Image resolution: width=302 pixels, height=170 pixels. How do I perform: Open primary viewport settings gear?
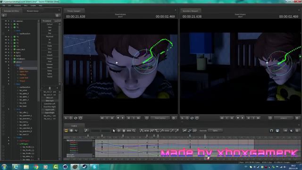(174, 118)
